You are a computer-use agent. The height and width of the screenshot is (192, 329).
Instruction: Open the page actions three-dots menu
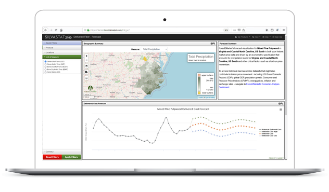click(235, 30)
